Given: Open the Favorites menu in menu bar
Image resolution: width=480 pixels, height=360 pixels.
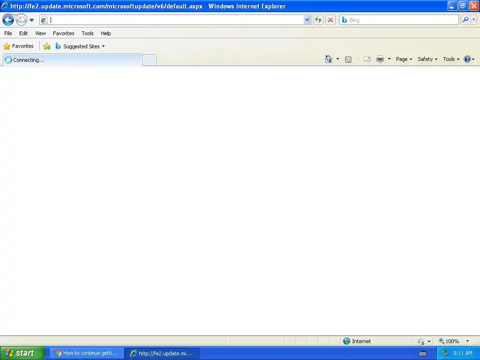Looking at the screenshot, I should pyautogui.click(x=63, y=33).
